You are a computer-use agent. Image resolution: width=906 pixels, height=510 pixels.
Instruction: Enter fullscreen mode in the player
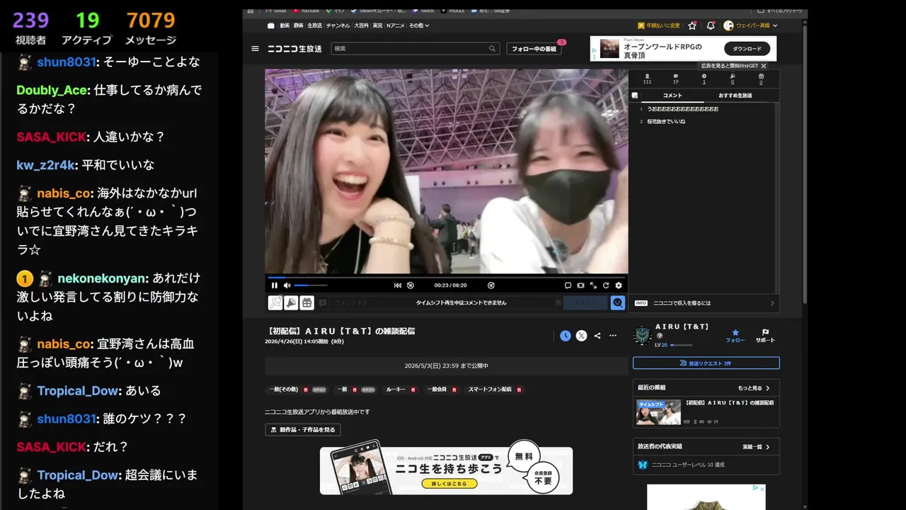coord(593,285)
